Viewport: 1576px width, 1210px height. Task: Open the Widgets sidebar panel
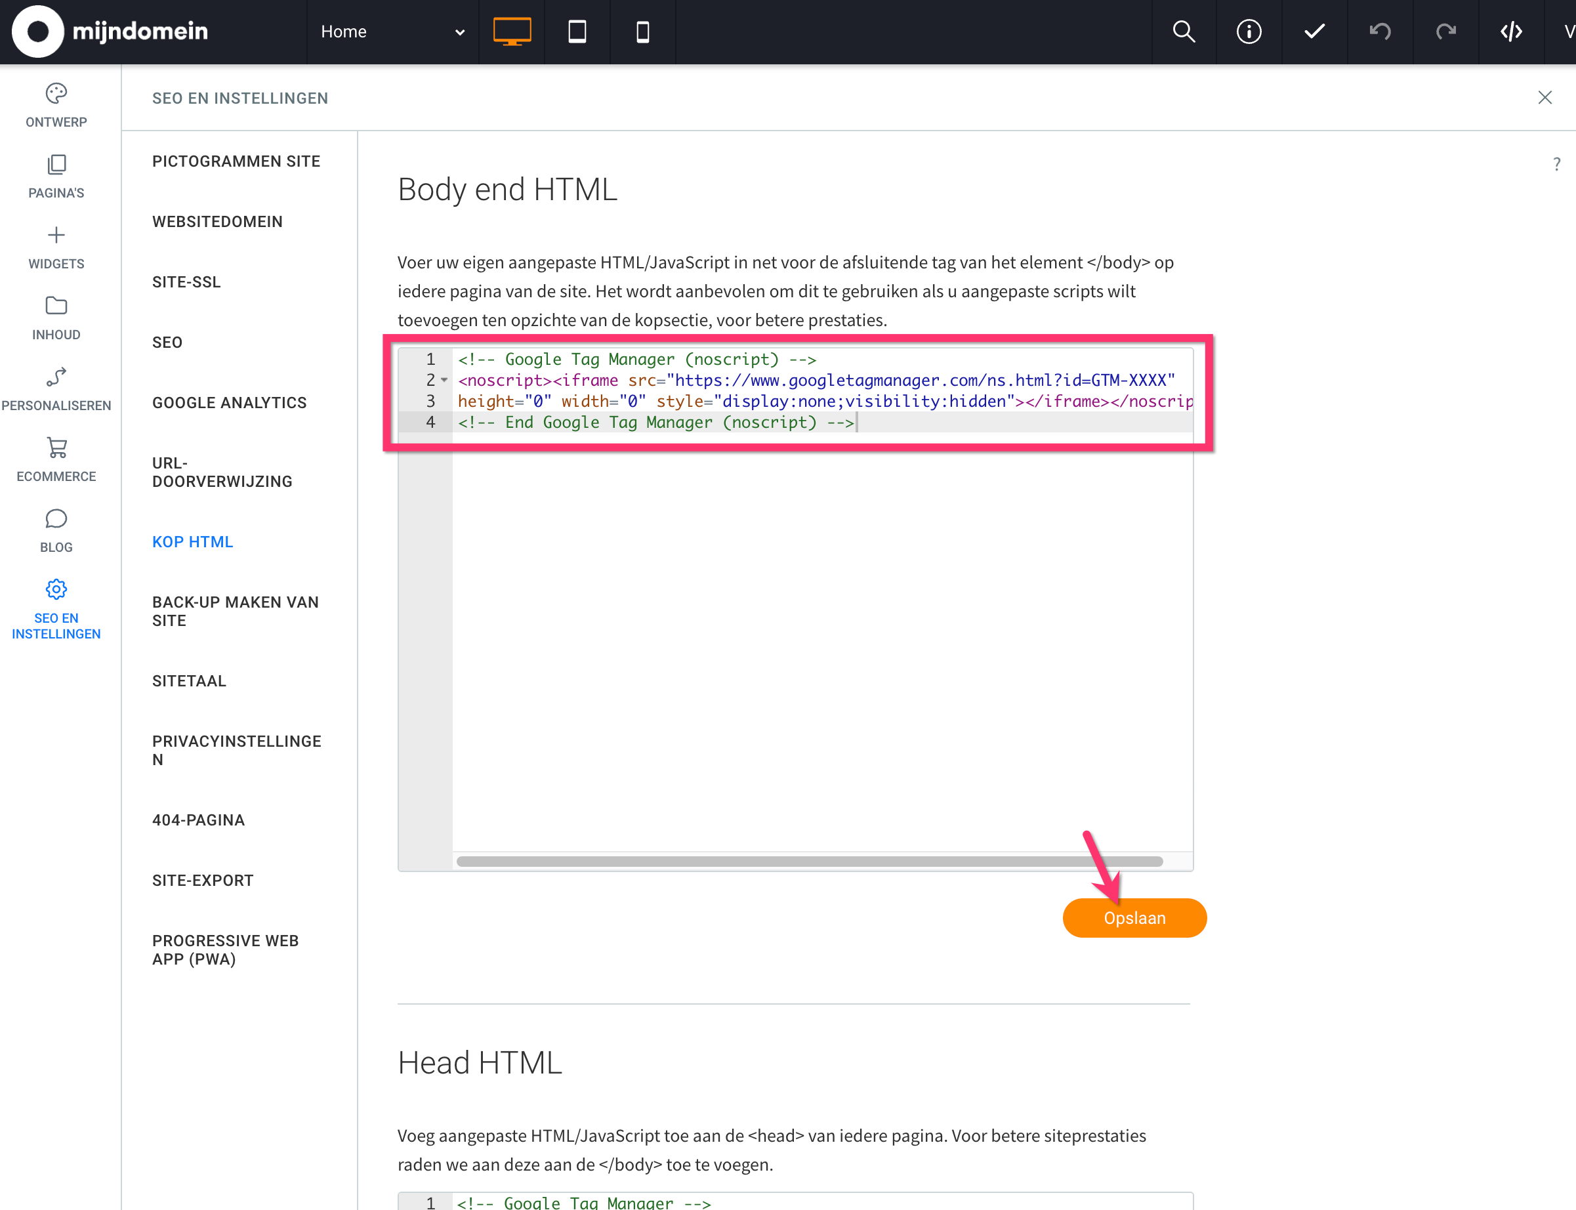tap(56, 247)
